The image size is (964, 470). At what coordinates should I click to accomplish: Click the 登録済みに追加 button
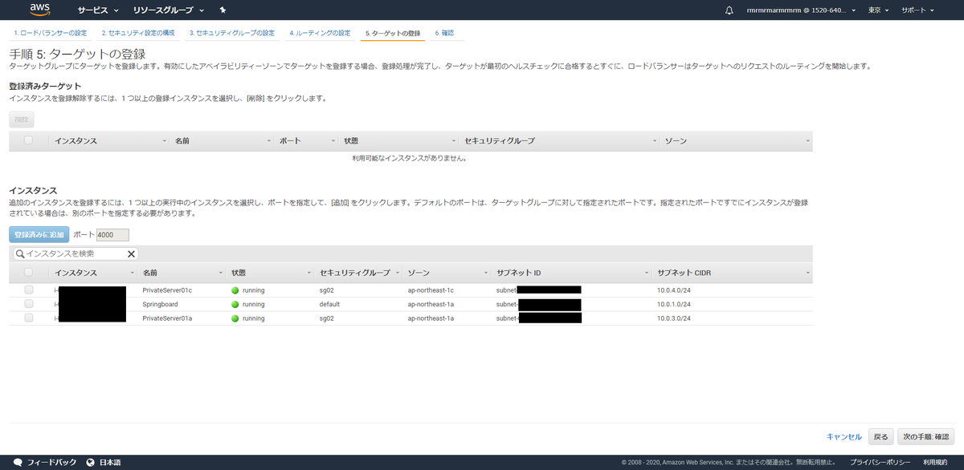[39, 234]
